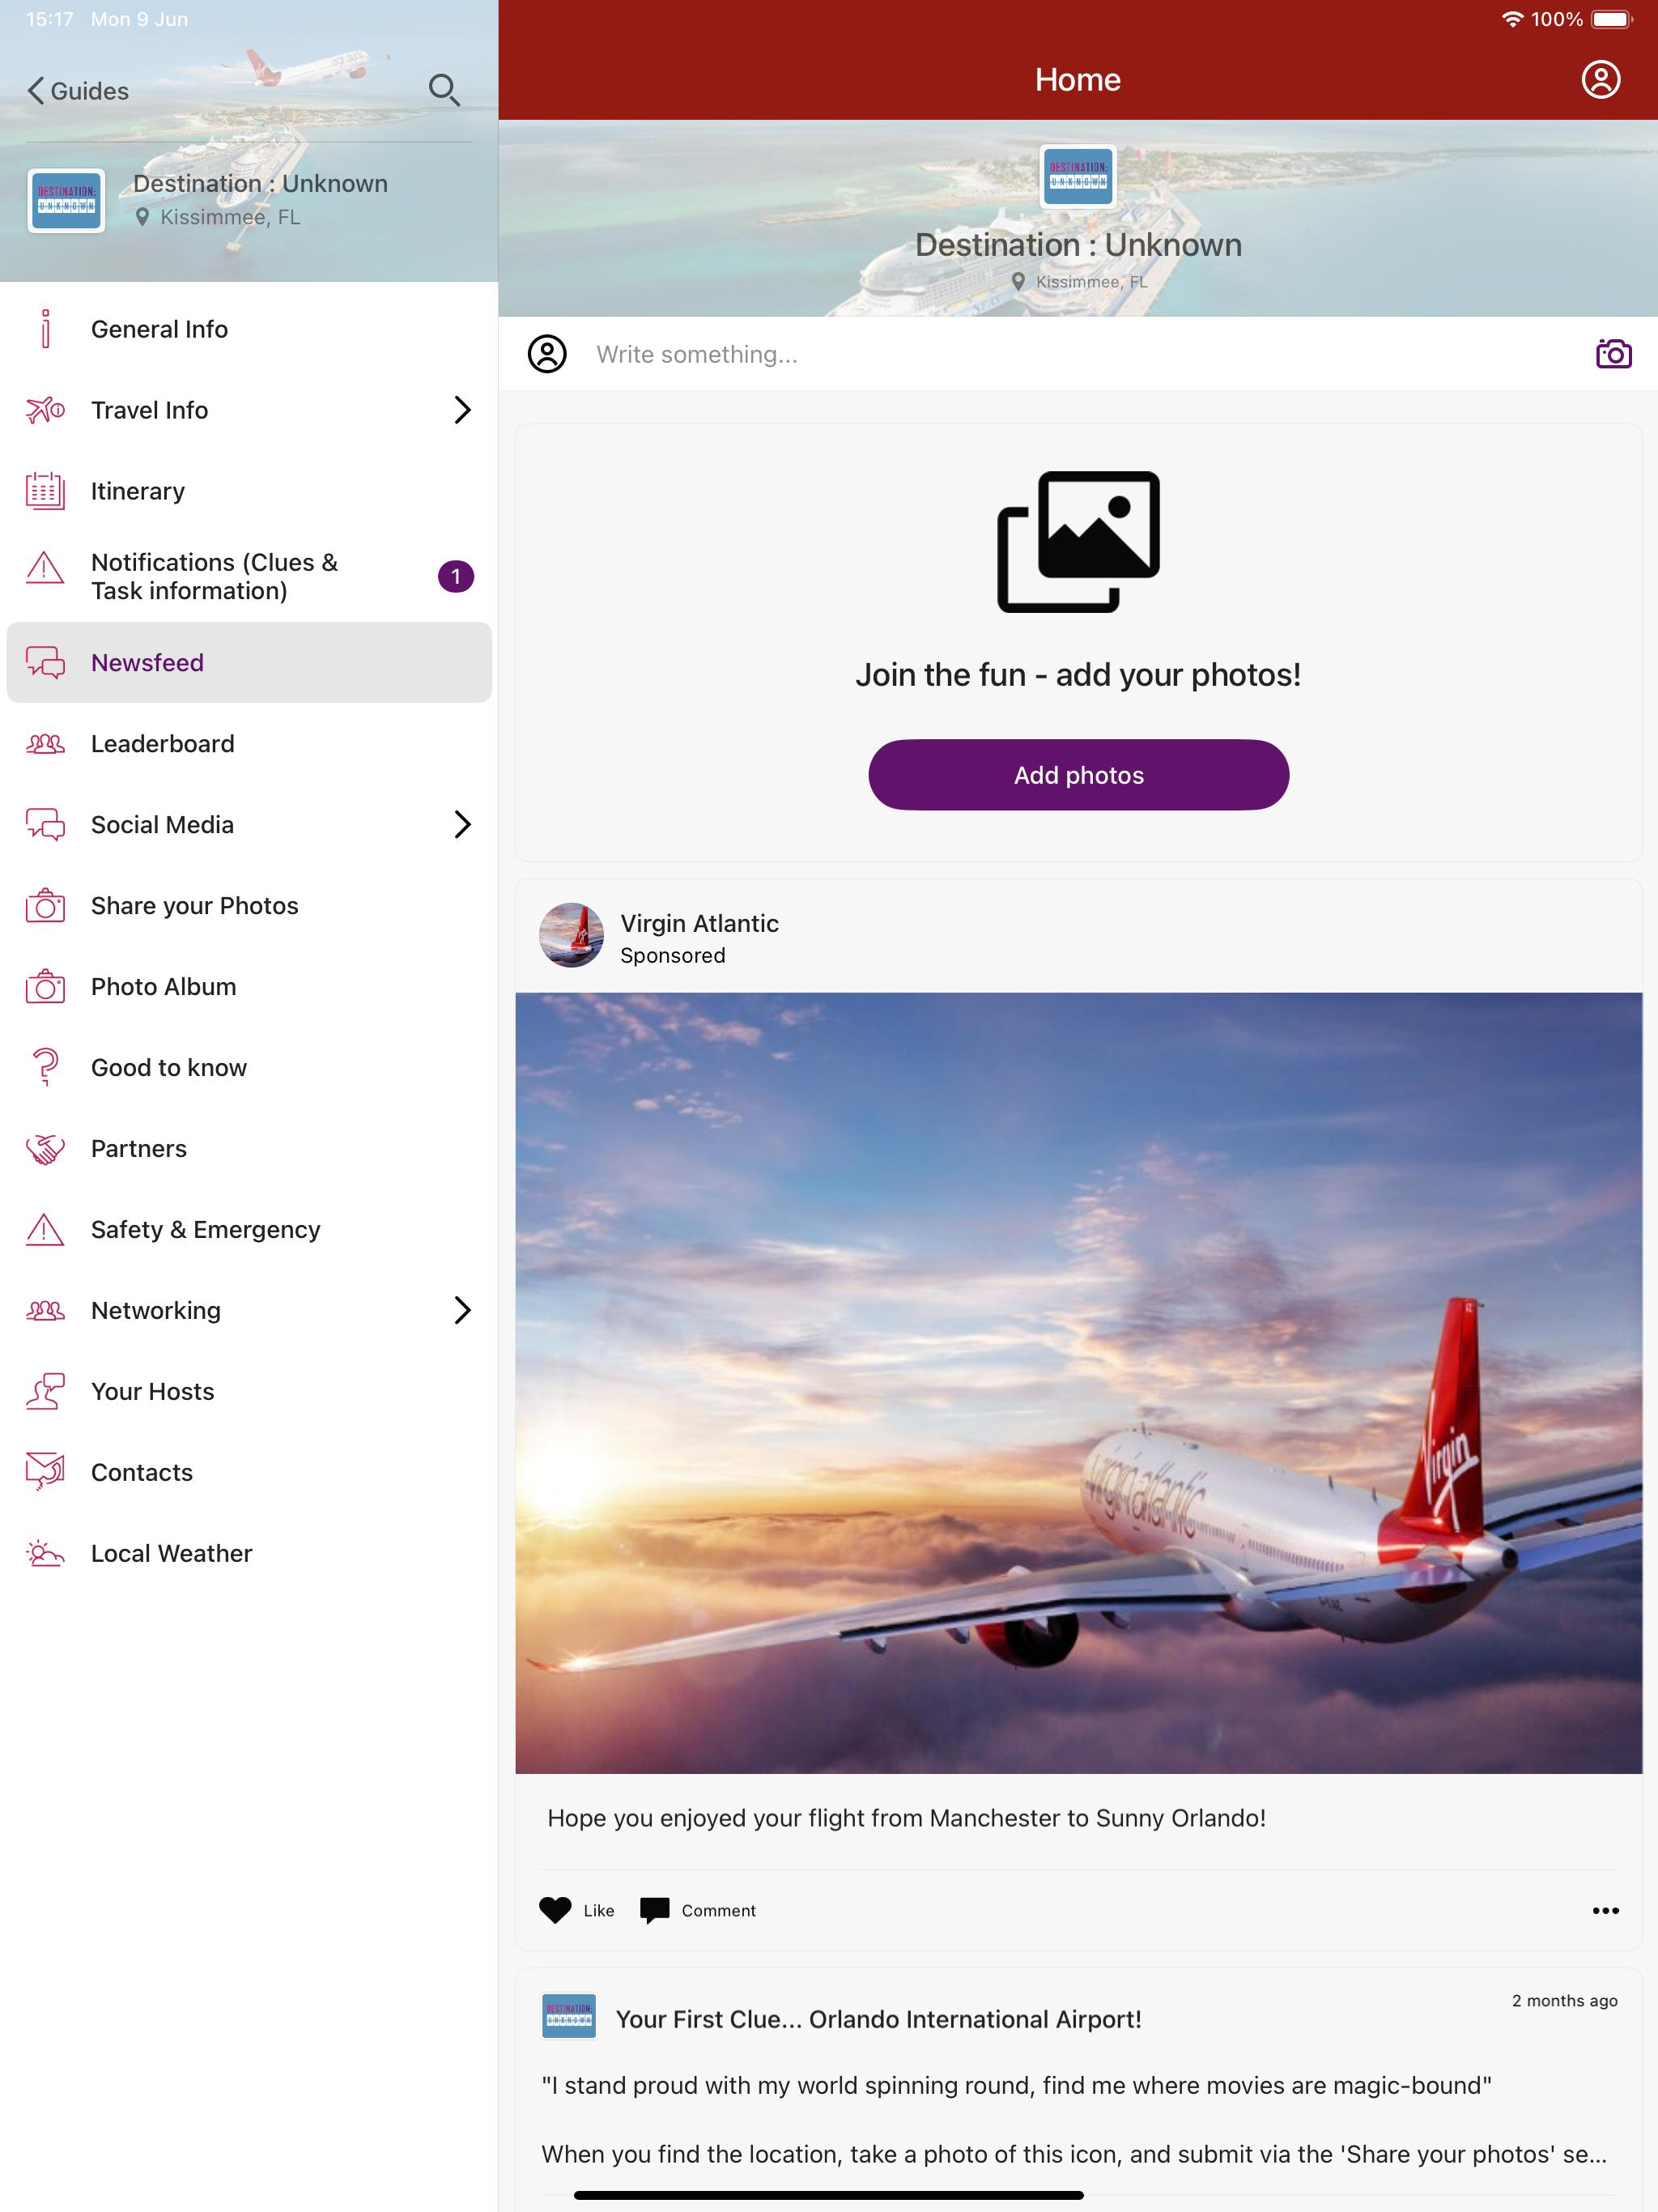Screen dimensions: 1658x2212
Task: Open the Destination Unknown logo thumbnail
Action: pos(66,199)
